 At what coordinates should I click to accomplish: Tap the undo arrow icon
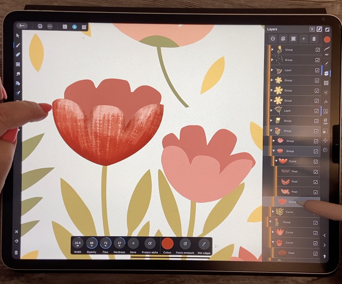(x=16, y=241)
